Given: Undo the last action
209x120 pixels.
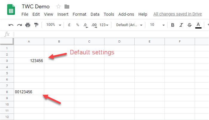Looking at the screenshot, I should (11, 25).
